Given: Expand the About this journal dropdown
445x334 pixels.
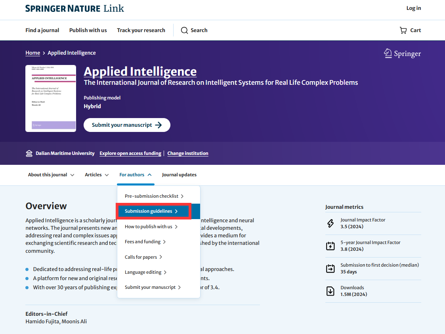Looking at the screenshot, I should coord(51,175).
